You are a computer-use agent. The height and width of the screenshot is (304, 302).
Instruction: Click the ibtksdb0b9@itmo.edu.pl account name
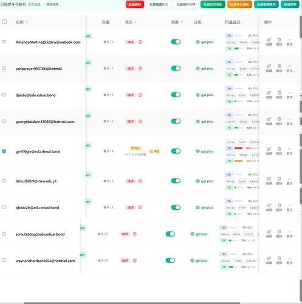36,181
